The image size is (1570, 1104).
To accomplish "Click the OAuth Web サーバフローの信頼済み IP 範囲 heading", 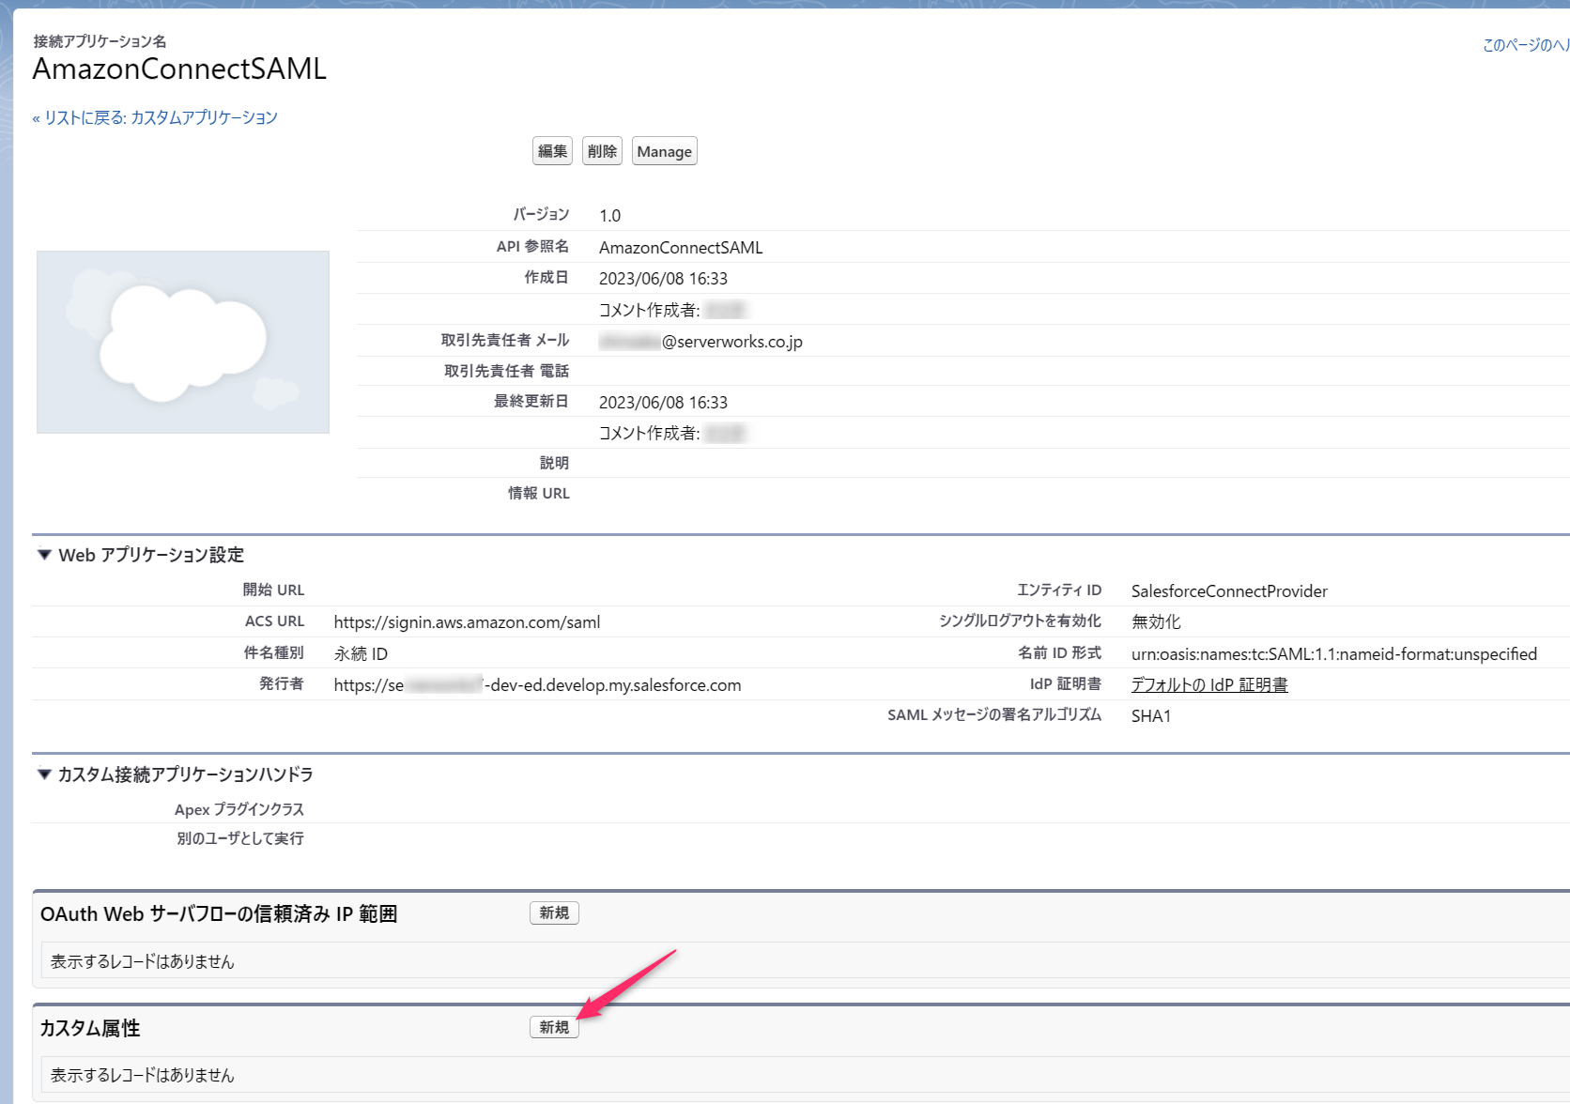I will pyautogui.click(x=219, y=913).
